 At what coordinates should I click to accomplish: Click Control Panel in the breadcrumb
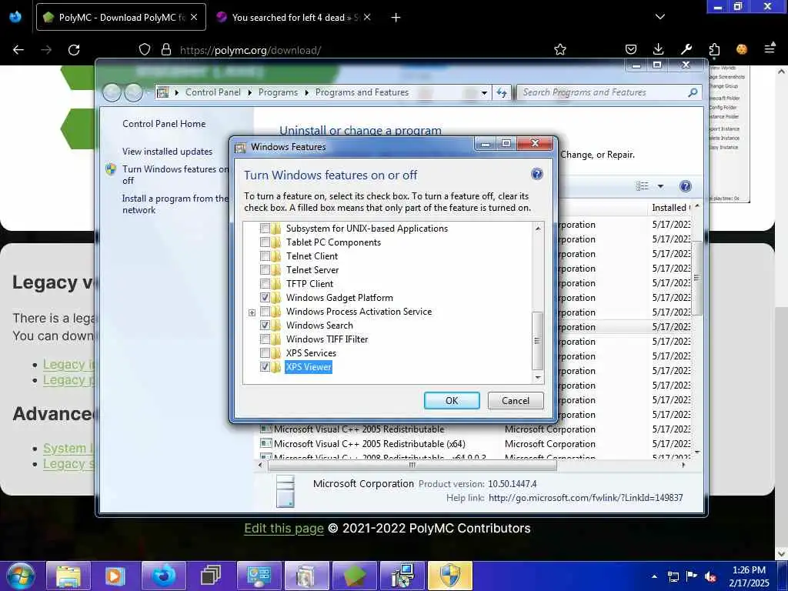[213, 92]
